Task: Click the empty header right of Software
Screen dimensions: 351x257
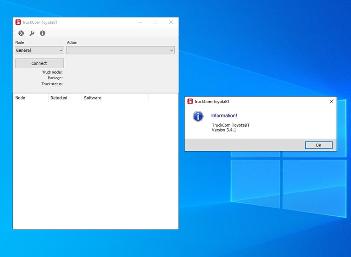Action: coord(163,98)
